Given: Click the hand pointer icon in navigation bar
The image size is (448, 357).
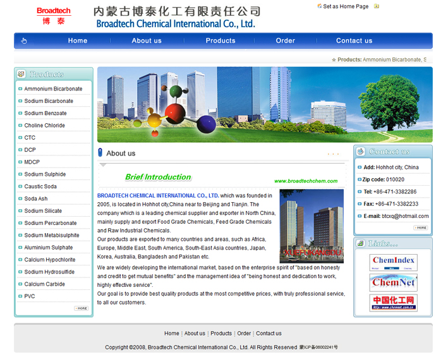Looking at the screenshot, I should pos(24,41).
